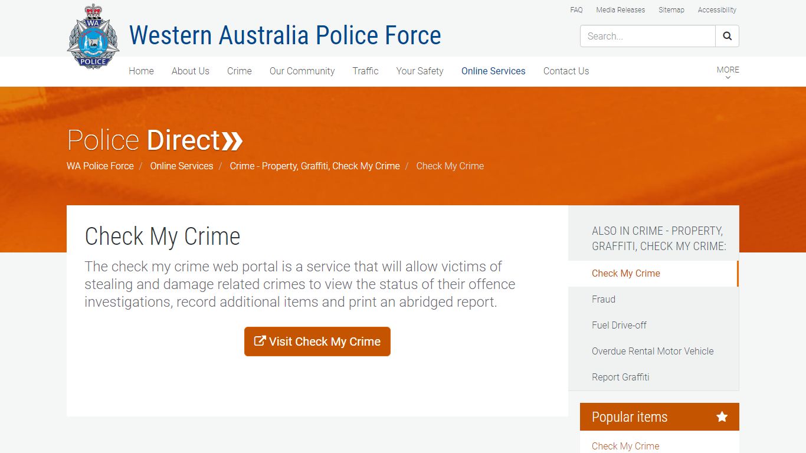Follow Crime - Property, Graffiti breadcrumb

(x=314, y=166)
